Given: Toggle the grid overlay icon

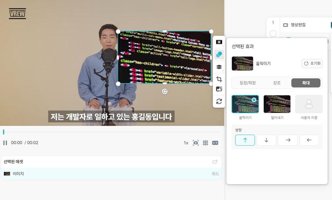Looking at the screenshot, I should point(206,143).
